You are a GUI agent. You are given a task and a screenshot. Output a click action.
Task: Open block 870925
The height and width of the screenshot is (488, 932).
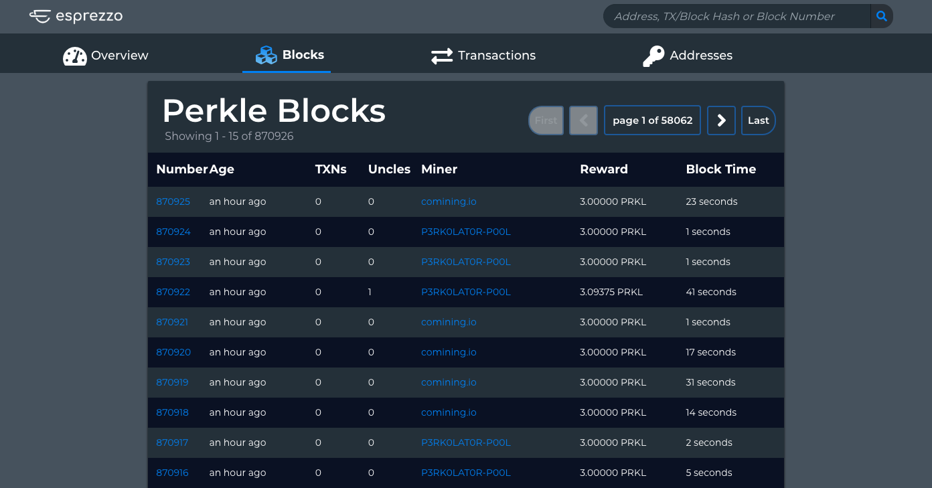(x=173, y=201)
